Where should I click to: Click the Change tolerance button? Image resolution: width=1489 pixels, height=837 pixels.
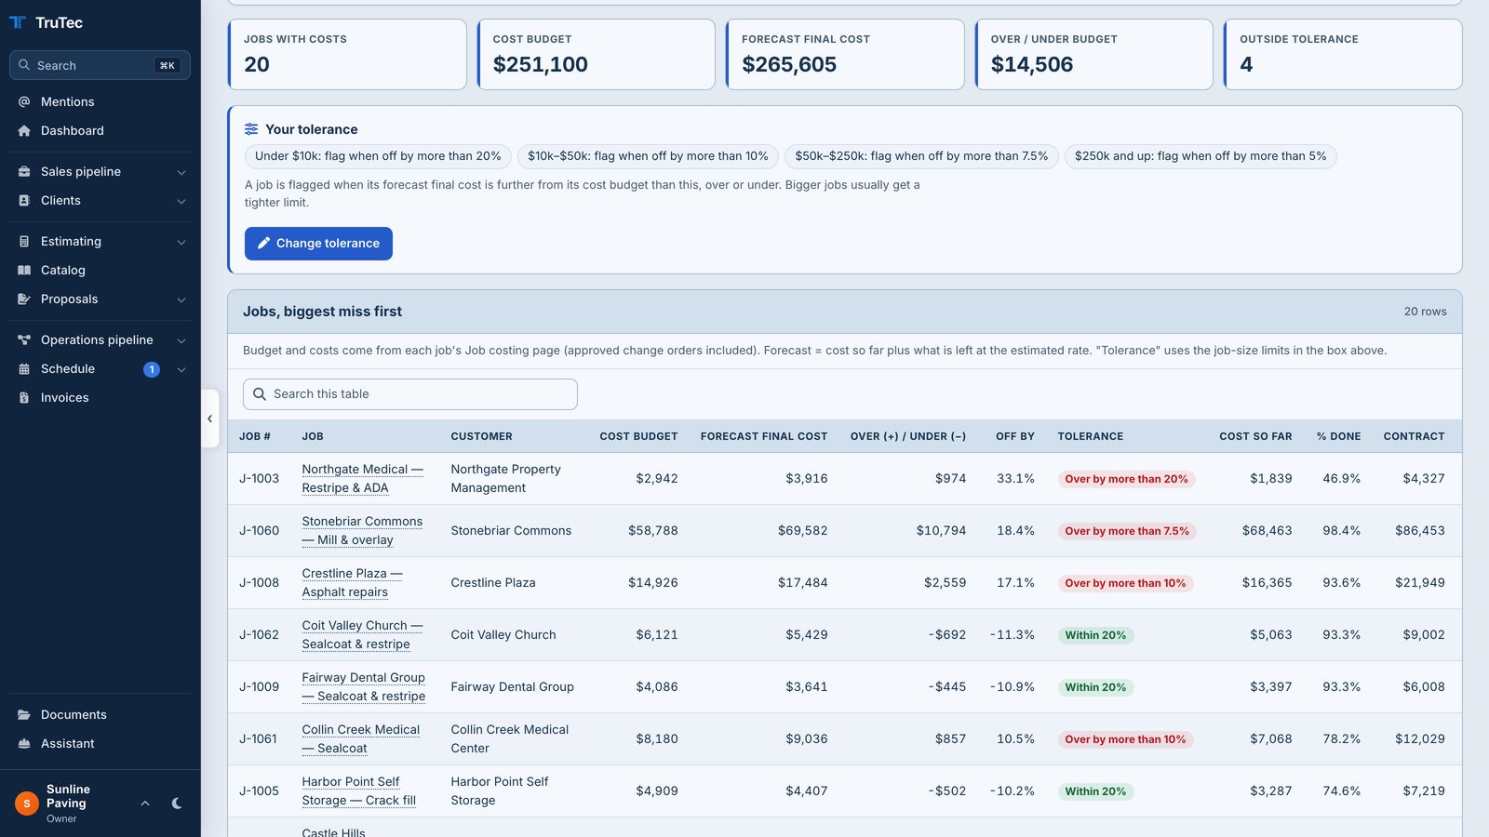click(318, 244)
